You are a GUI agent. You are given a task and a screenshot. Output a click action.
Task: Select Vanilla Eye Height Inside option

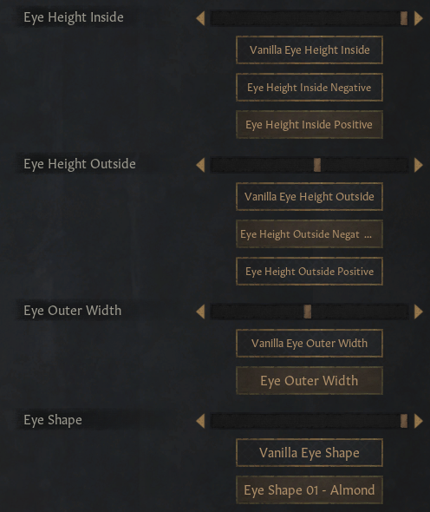click(309, 50)
